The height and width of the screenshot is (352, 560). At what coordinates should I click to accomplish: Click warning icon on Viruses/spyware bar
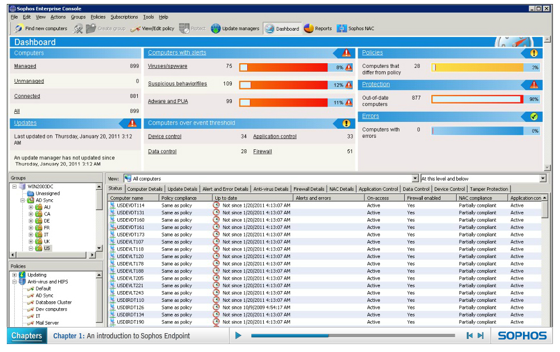coord(349,67)
